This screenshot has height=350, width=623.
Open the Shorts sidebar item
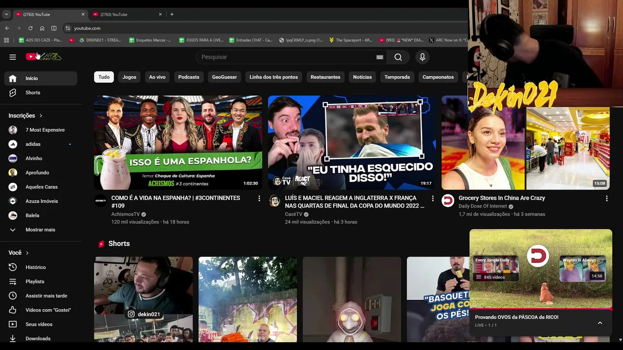[x=41, y=92]
